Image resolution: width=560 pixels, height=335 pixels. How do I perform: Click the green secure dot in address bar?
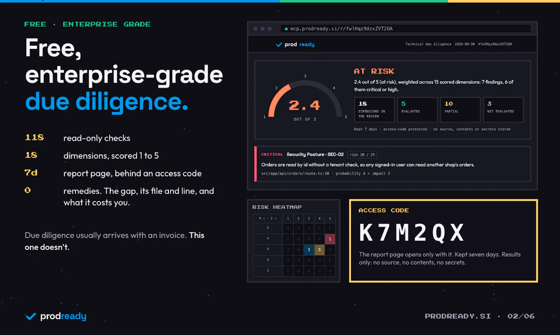pyautogui.click(x=286, y=29)
